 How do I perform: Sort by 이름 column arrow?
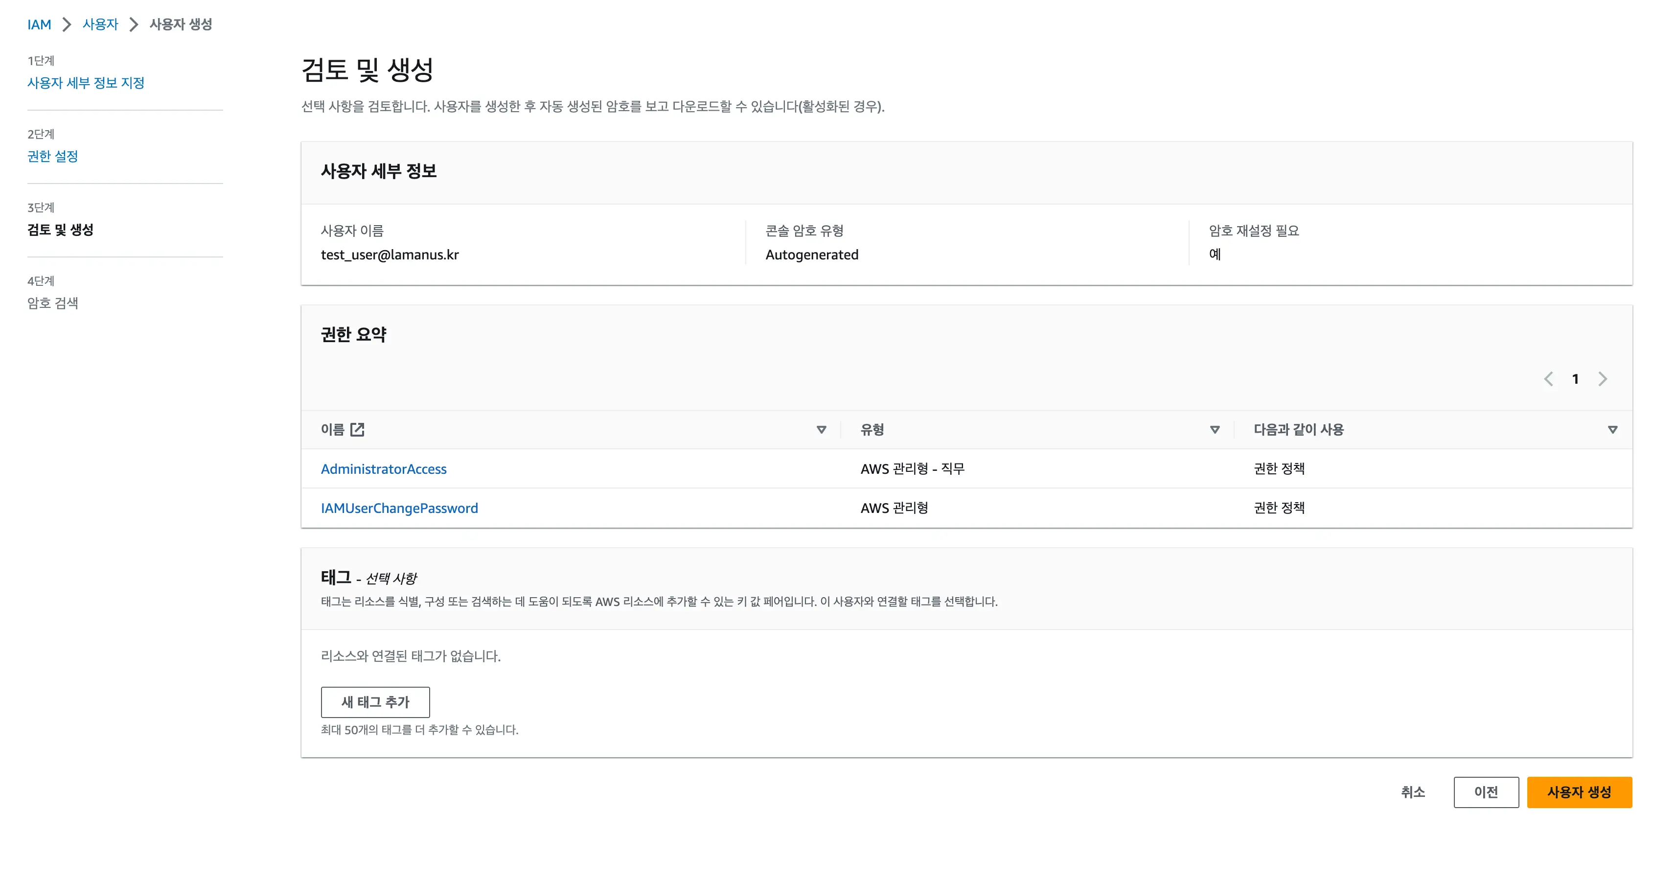(x=821, y=430)
